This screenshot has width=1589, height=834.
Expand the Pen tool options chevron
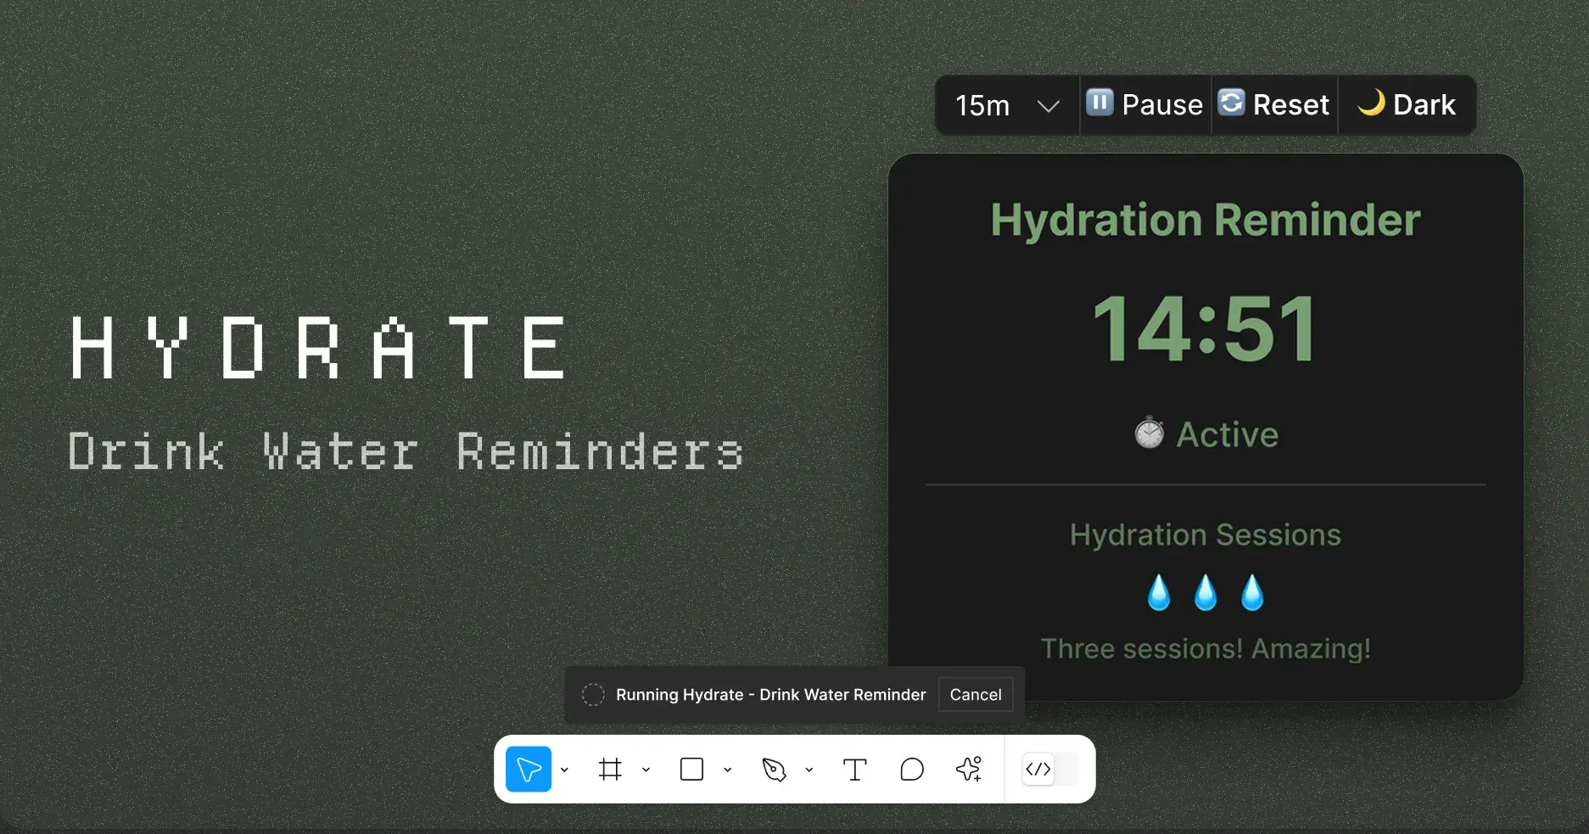point(808,770)
